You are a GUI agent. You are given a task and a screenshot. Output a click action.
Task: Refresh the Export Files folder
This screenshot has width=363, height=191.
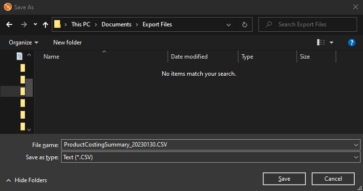point(244,24)
